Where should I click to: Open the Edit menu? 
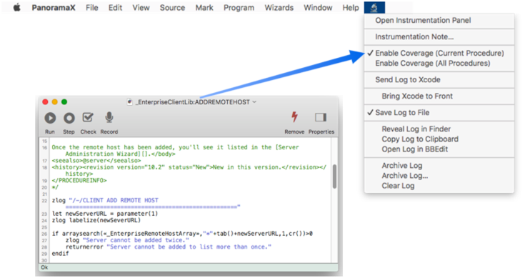115,8
